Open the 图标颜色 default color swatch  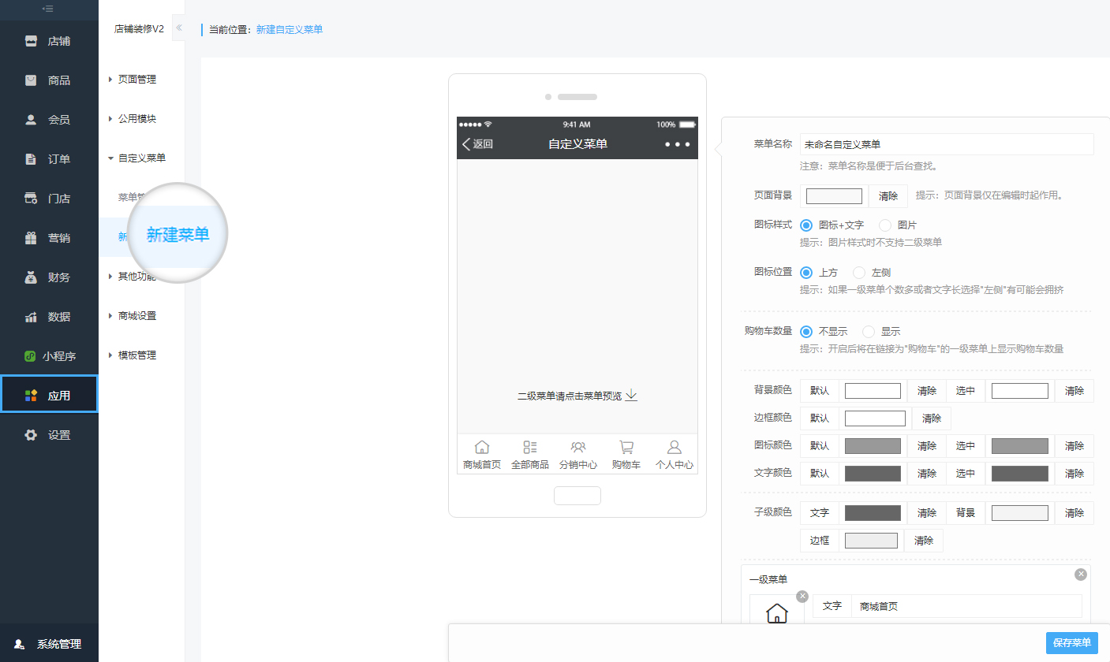pyautogui.click(x=873, y=446)
